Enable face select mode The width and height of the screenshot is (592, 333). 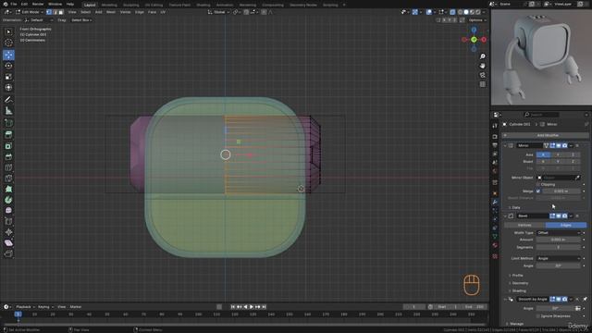point(61,12)
